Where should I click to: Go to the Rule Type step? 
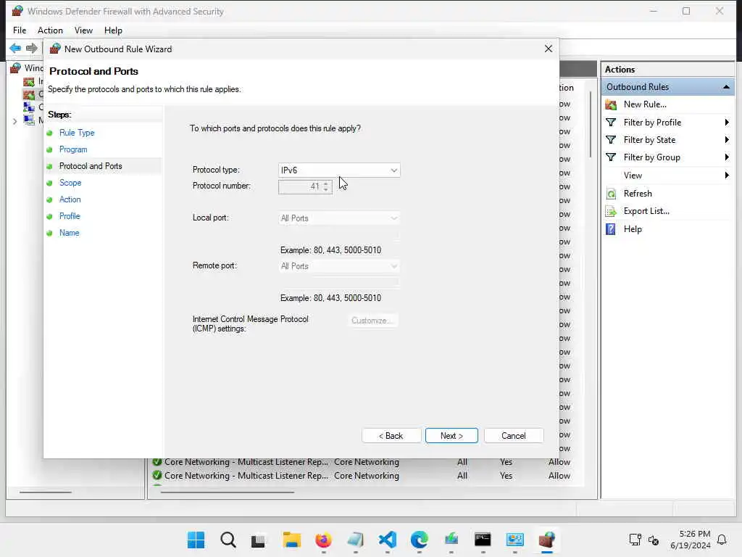[x=77, y=133]
